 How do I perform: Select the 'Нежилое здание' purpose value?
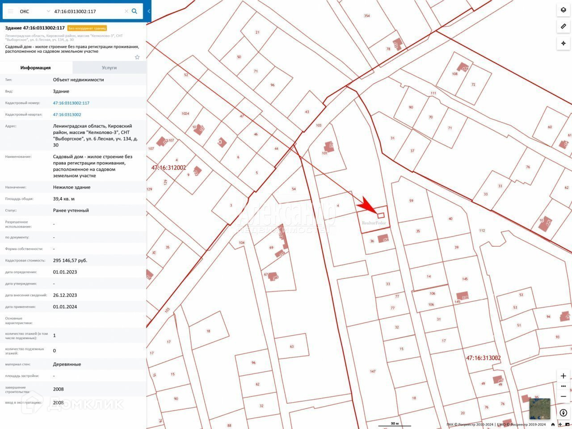[x=71, y=187]
